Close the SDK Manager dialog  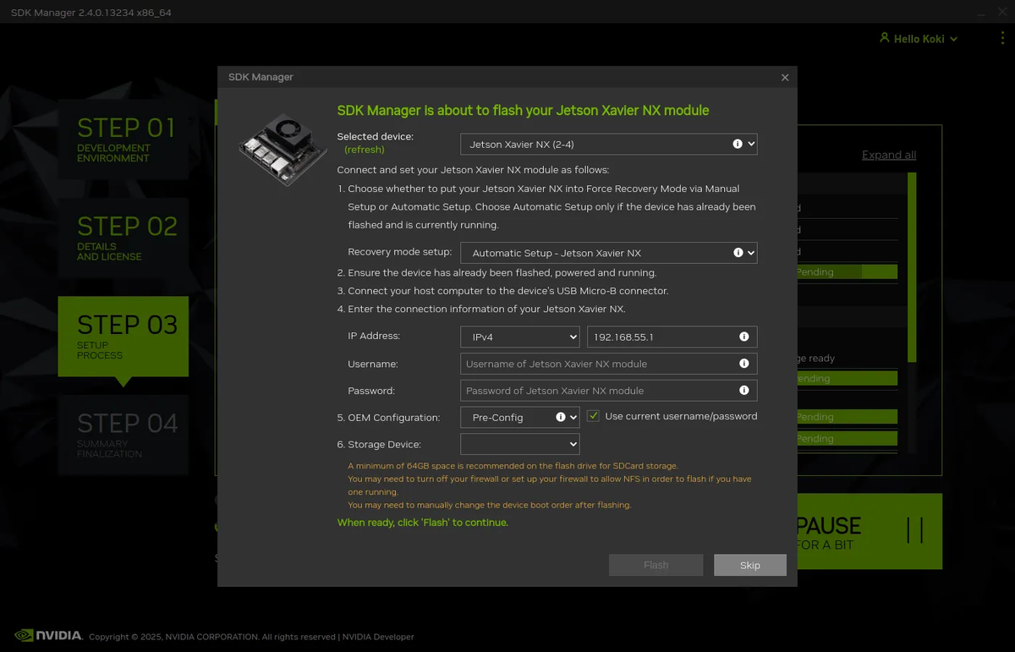(x=785, y=78)
